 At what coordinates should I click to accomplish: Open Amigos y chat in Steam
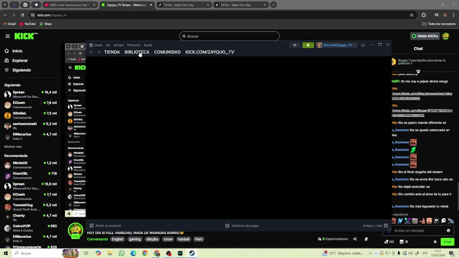tap(375, 226)
